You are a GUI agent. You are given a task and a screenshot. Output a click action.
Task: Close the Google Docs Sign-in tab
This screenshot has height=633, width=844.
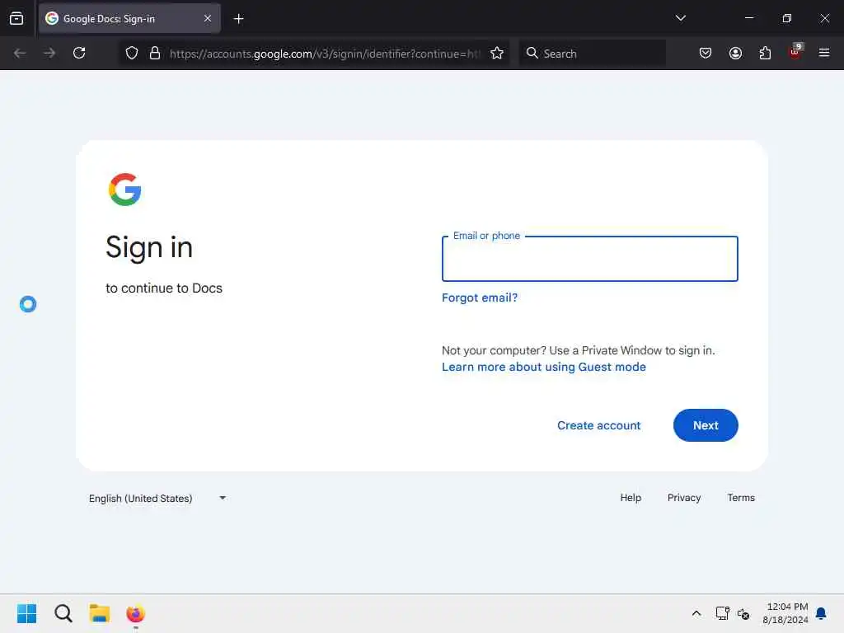pyautogui.click(x=208, y=18)
